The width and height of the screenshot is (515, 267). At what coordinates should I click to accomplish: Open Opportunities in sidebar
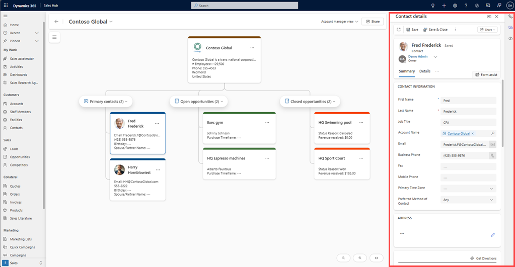coord(20,157)
